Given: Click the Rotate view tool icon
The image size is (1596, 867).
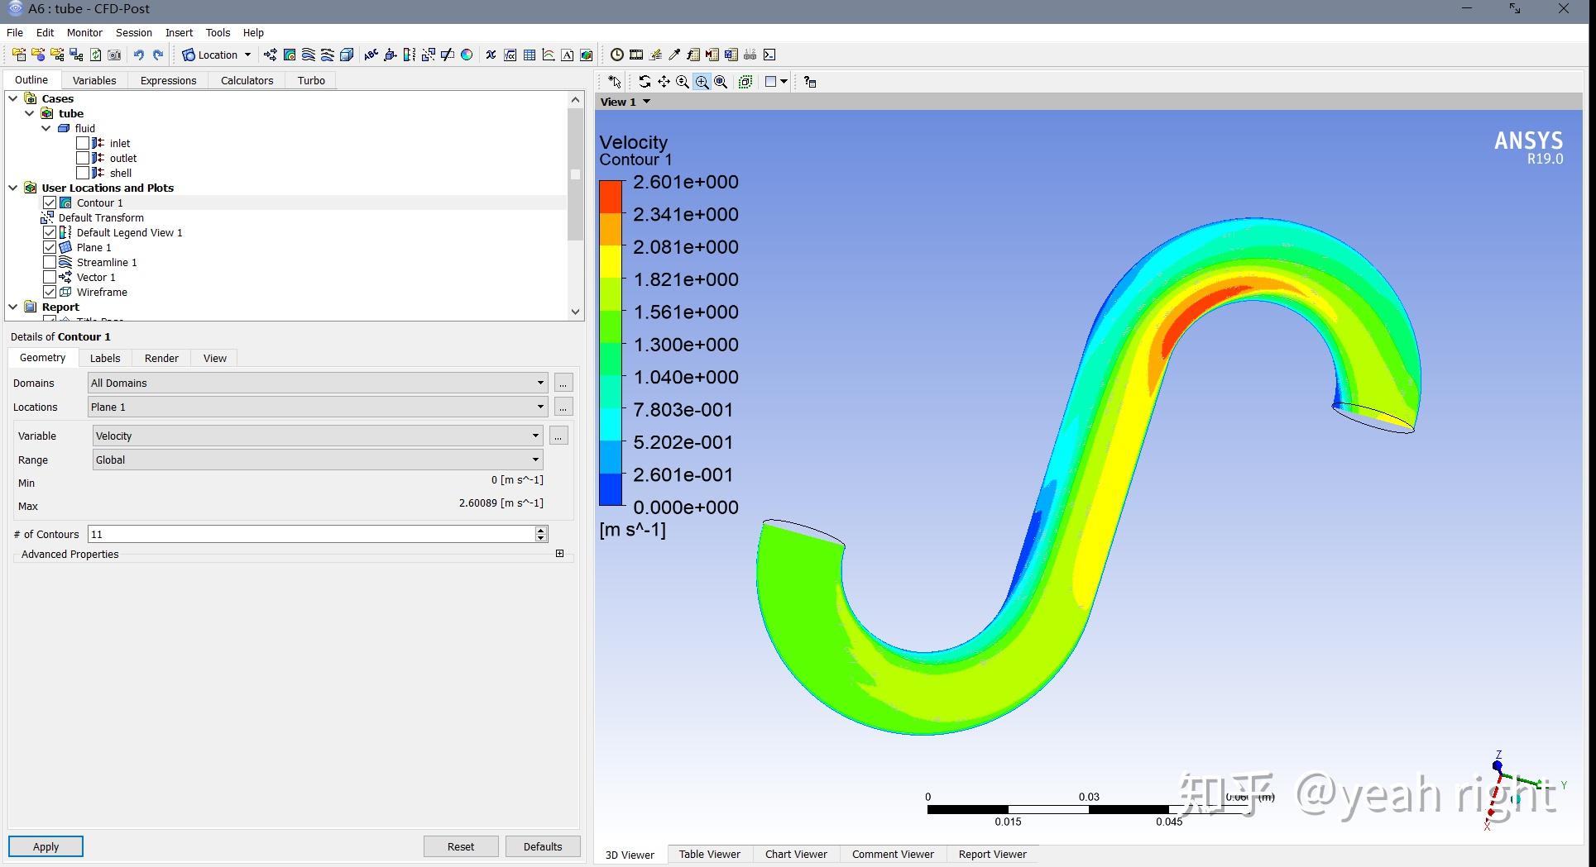Looking at the screenshot, I should click(x=645, y=82).
